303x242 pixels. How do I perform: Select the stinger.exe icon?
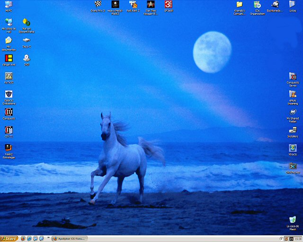coord(9,58)
